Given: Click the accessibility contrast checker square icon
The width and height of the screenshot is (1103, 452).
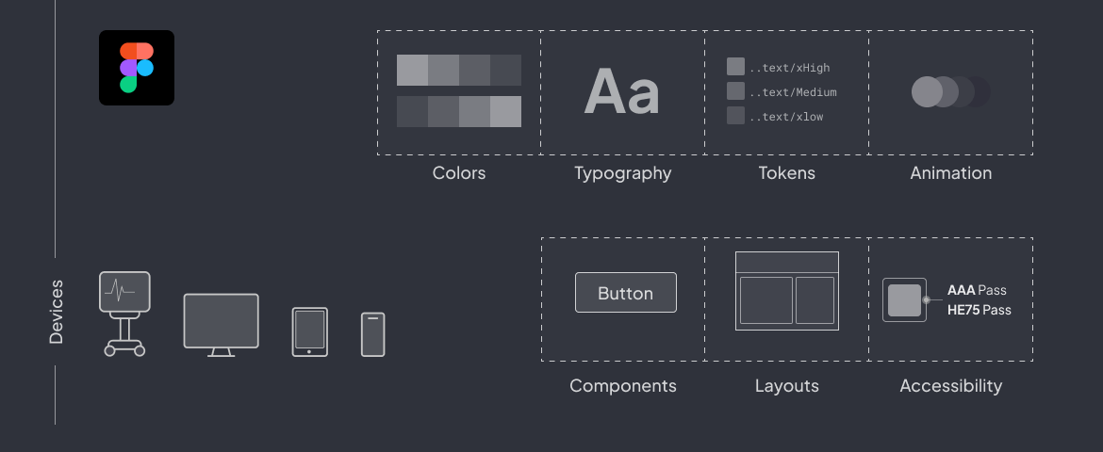Looking at the screenshot, I should [905, 300].
